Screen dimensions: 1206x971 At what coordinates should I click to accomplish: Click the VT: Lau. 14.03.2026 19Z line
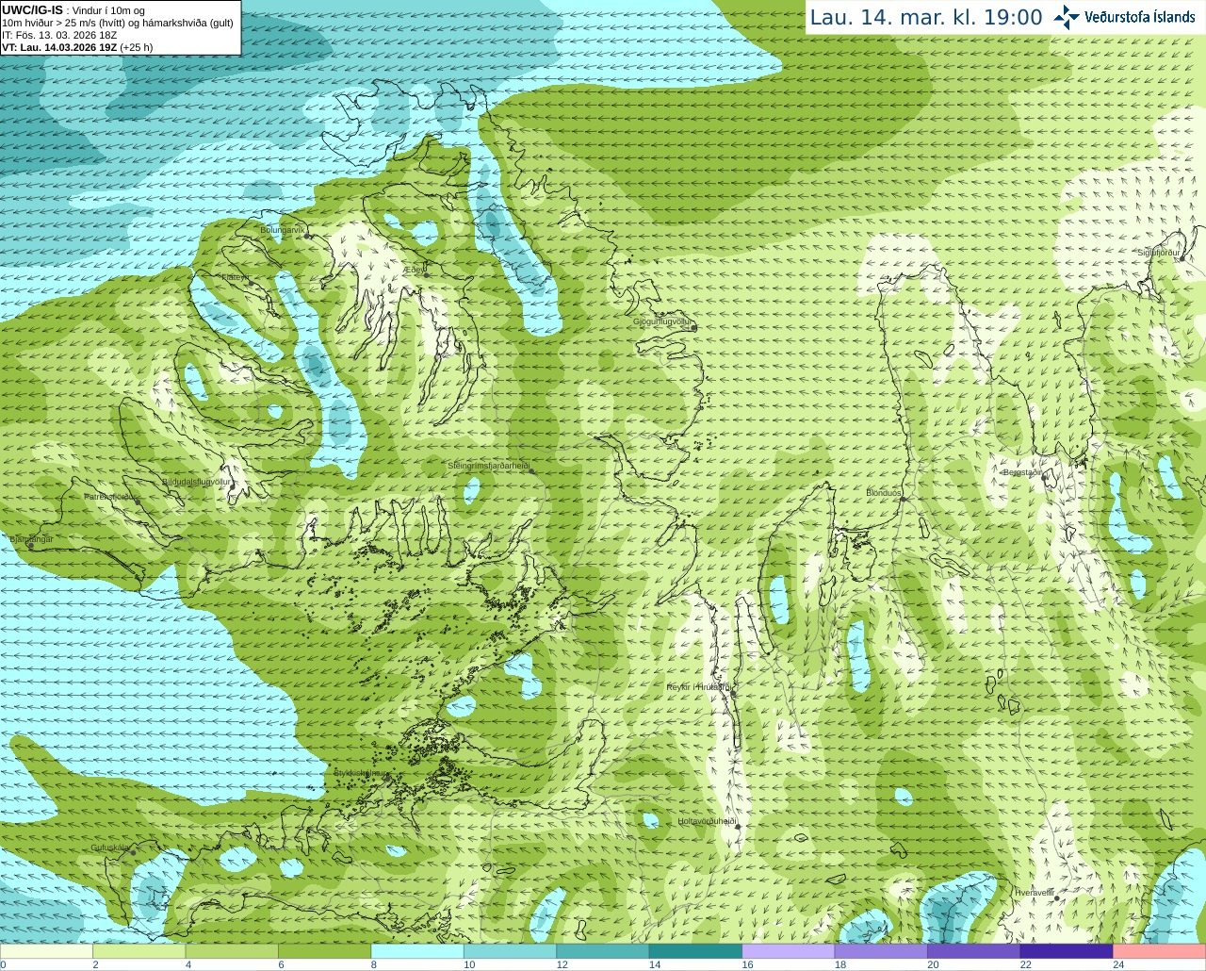(77, 47)
